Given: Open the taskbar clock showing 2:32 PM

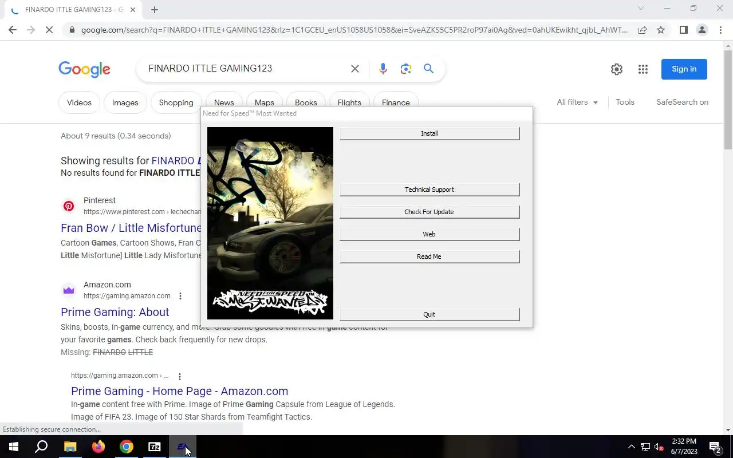Looking at the screenshot, I should click(x=684, y=447).
